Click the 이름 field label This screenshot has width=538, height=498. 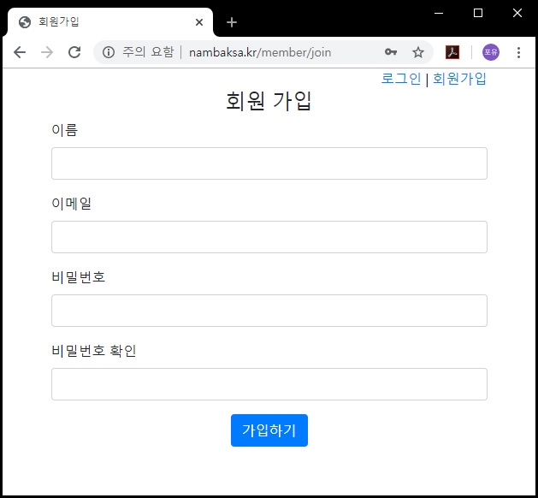[64, 130]
